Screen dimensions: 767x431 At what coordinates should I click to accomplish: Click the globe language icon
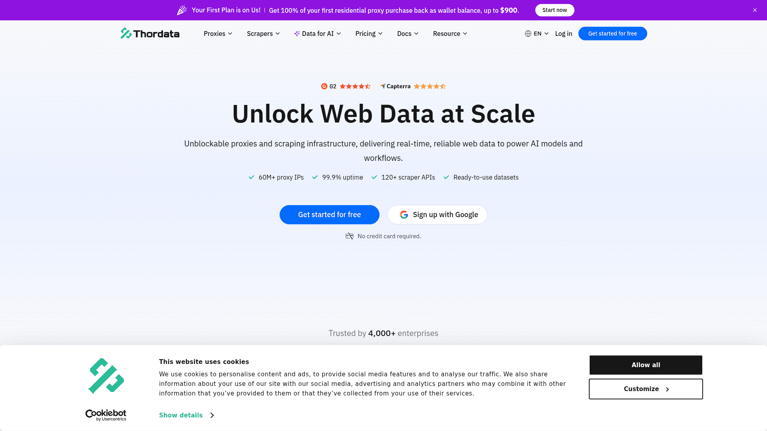(528, 34)
